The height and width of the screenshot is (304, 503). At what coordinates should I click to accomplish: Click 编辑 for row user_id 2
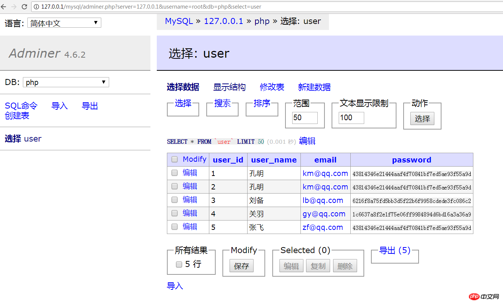(x=190, y=186)
